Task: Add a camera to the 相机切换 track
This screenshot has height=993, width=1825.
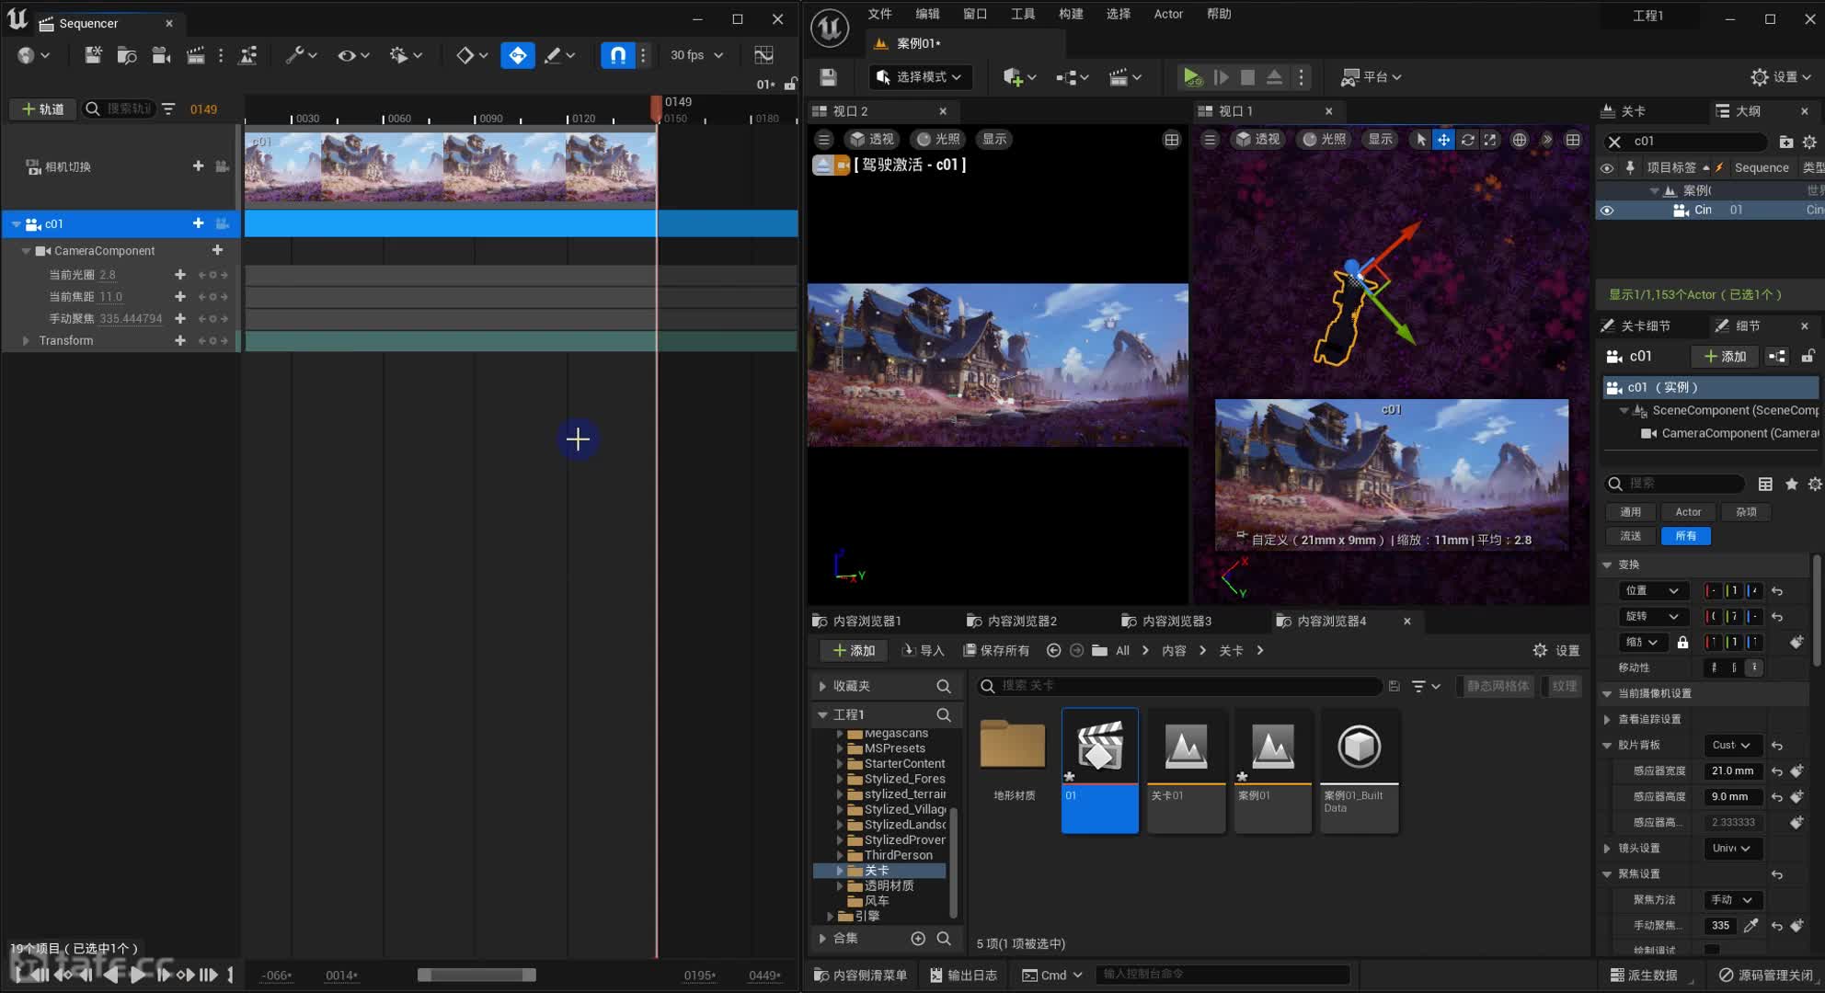Action: click(x=198, y=166)
